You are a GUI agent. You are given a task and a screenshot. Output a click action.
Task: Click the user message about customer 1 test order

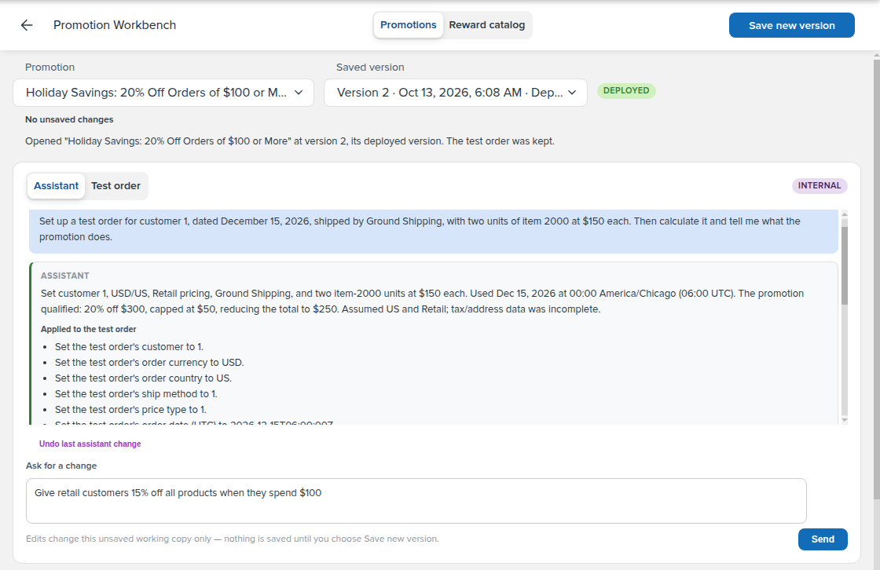[433, 229]
